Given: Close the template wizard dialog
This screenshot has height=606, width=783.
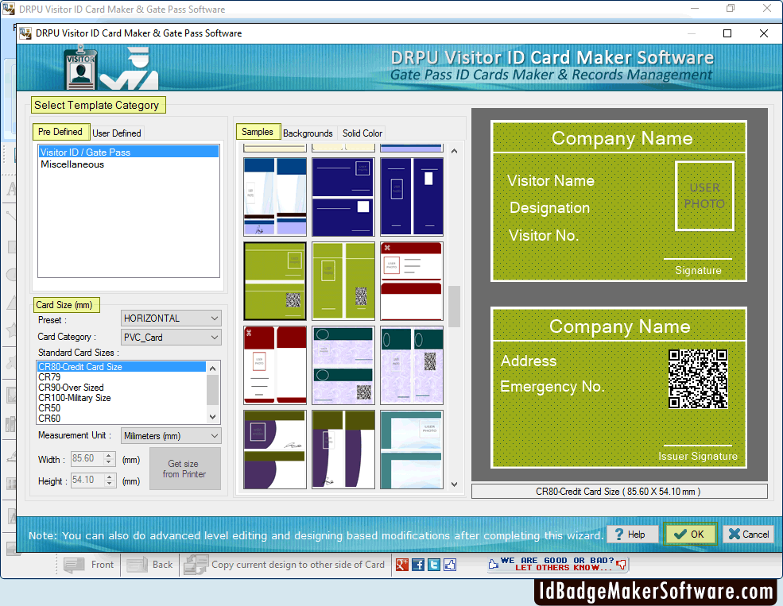Looking at the screenshot, I should pyautogui.click(x=764, y=33).
